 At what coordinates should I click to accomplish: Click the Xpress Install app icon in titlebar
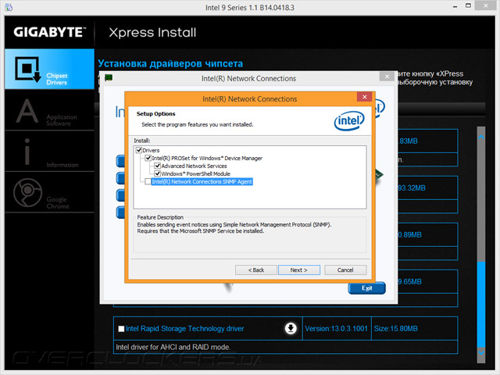click(x=9, y=7)
